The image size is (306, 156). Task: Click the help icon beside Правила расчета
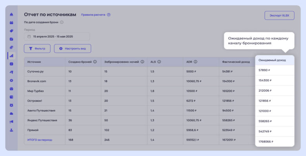click(109, 15)
